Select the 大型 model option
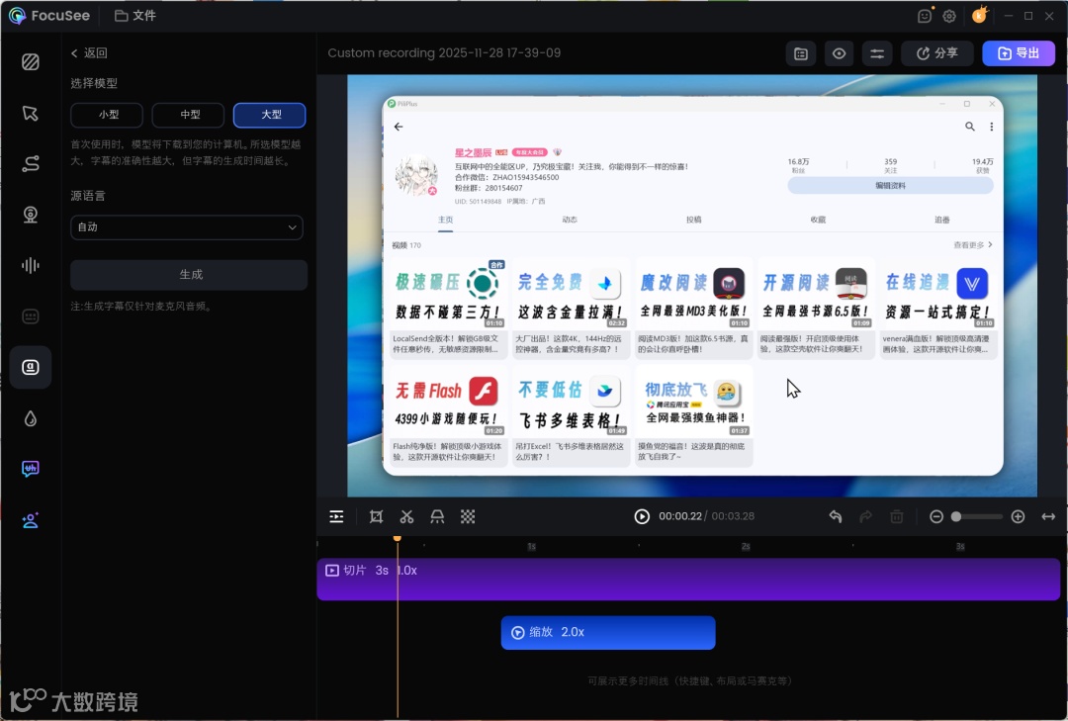Viewport: 1068px width, 721px height. [269, 115]
